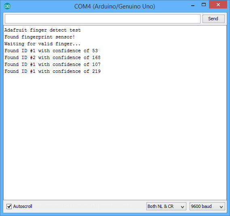Click the output line with confidence 107
230x216 pixels.
click(53, 64)
